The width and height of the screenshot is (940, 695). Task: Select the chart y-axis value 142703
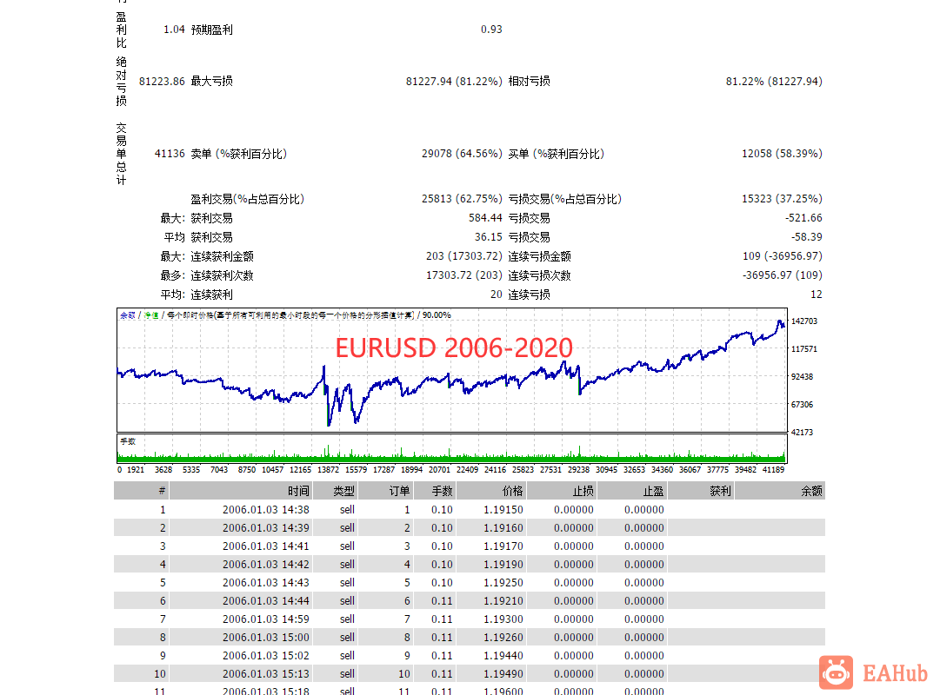pyautogui.click(x=804, y=321)
